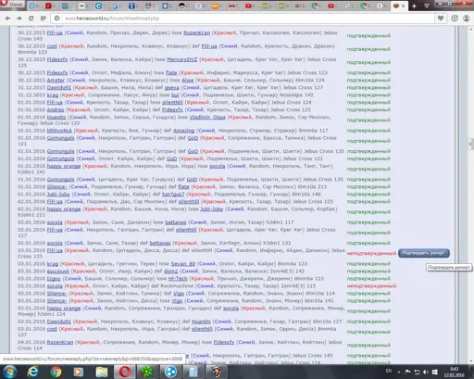Click the site info globe in address bar
474x379 pixels.
coord(57,19)
